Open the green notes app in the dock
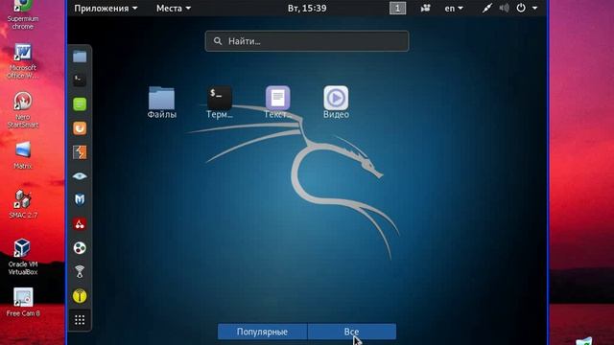Viewport: 614px width, 345px height. pos(80,104)
